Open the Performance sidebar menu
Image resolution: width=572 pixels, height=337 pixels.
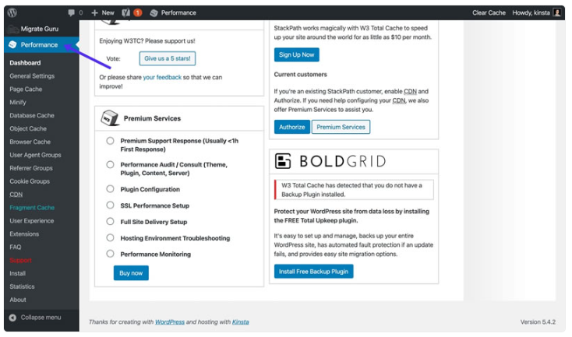tap(39, 45)
